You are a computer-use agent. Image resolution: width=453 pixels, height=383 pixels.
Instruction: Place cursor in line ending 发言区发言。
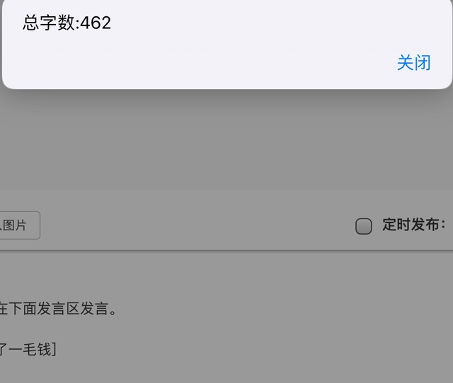tap(58, 308)
